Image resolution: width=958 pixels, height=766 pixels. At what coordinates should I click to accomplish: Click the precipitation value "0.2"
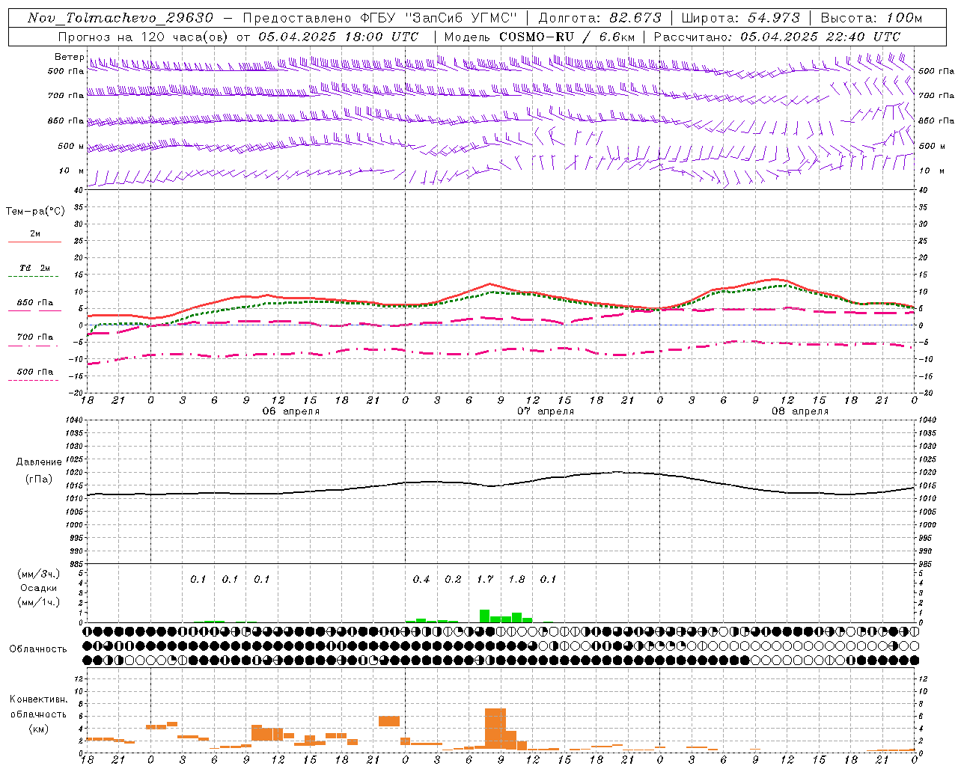click(x=453, y=579)
